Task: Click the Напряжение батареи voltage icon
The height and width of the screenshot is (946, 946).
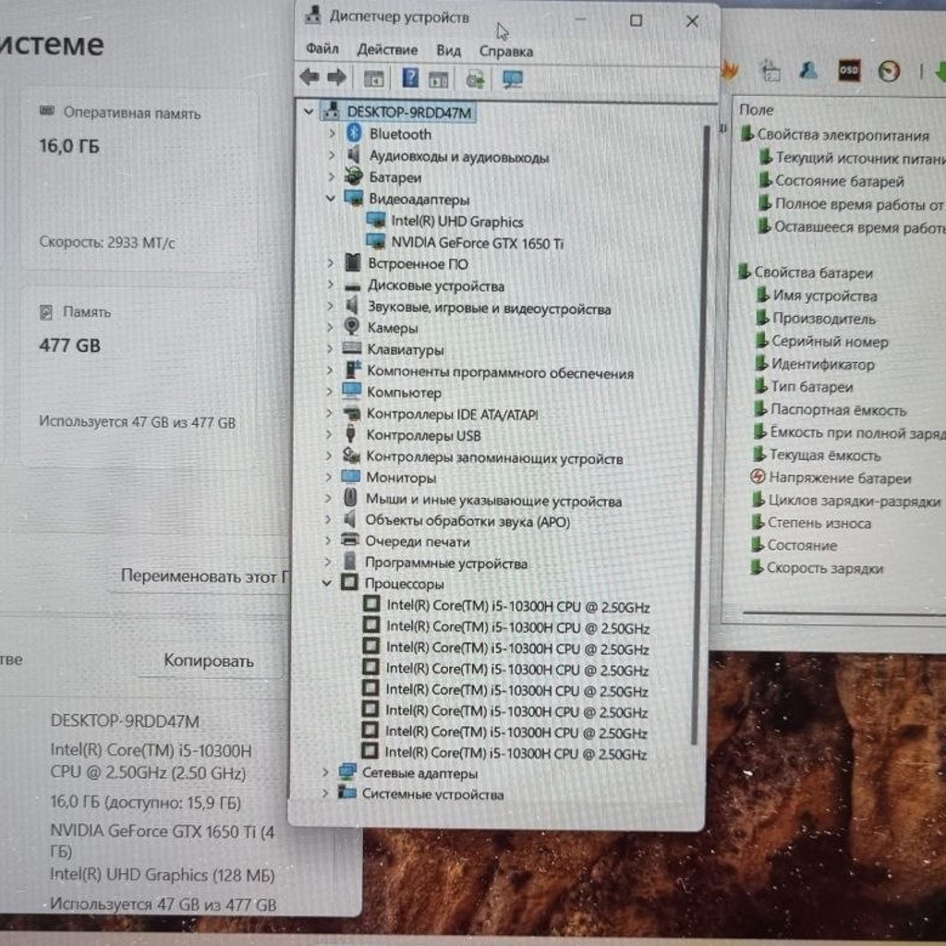Action: click(758, 477)
